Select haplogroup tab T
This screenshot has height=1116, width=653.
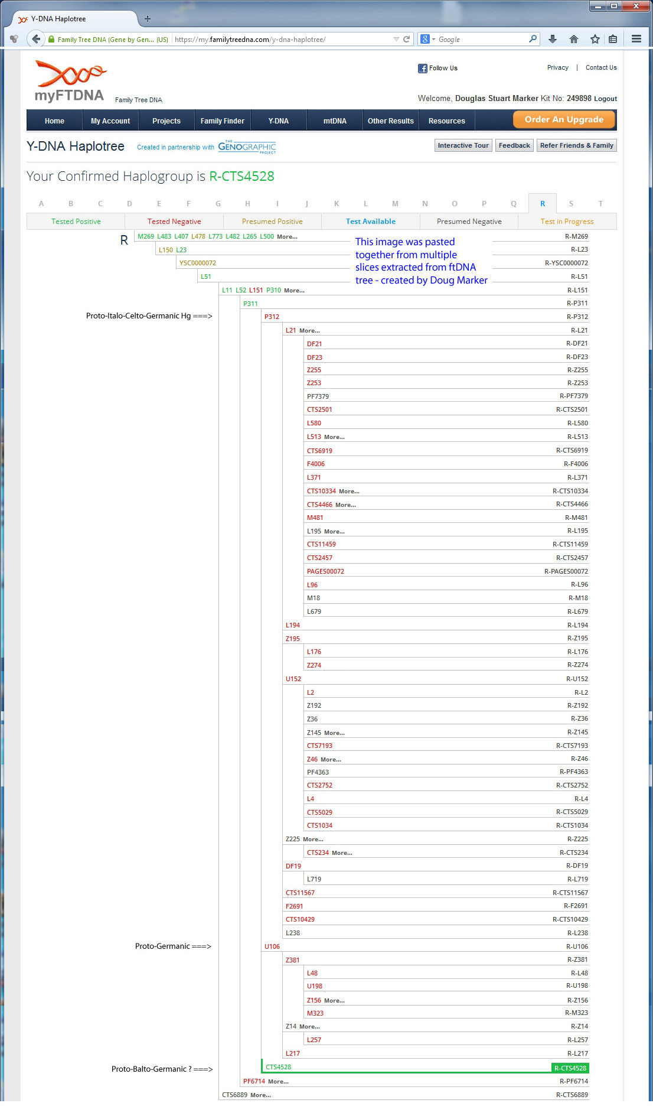point(601,203)
